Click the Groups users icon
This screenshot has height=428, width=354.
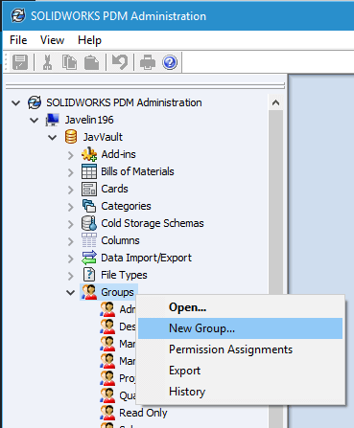point(89,292)
